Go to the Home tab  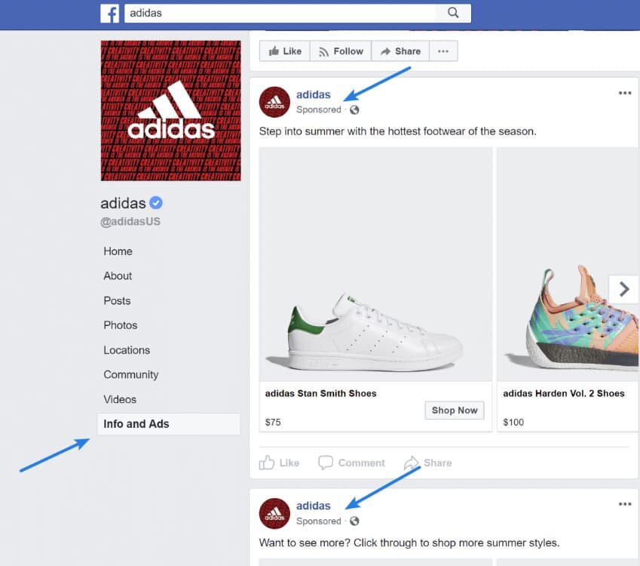click(x=118, y=251)
